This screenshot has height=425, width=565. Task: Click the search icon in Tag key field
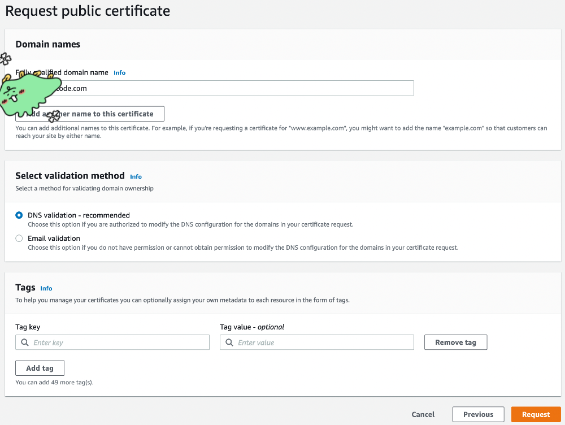[x=24, y=342]
